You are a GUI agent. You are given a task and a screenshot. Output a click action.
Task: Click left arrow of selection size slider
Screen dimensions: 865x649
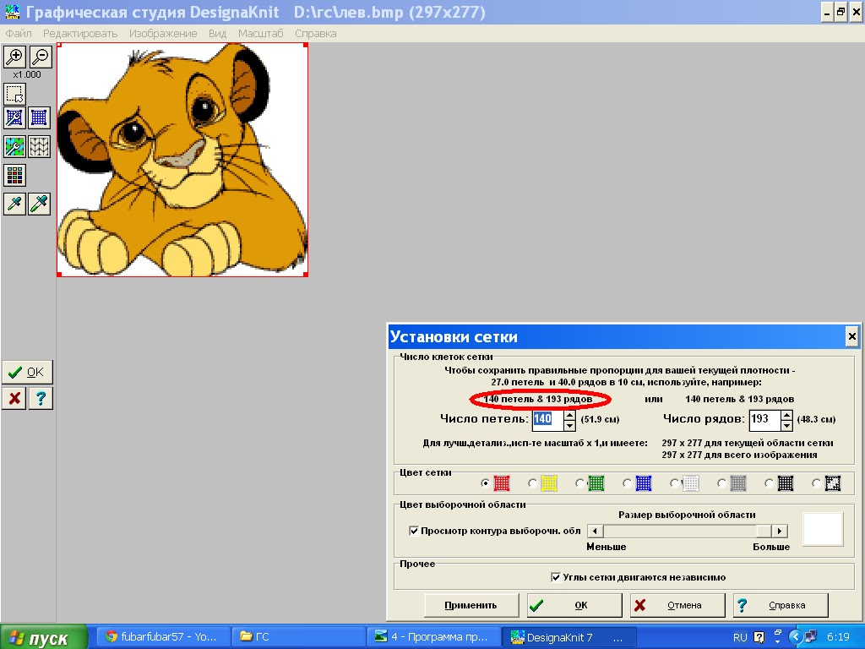pyautogui.click(x=595, y=531)
